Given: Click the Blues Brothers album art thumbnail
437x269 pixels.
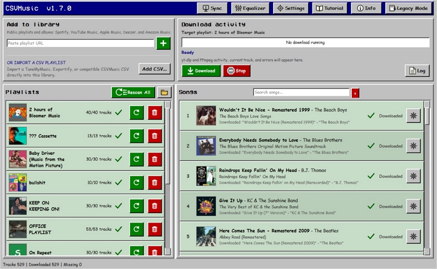Looking at the screenshot, I should click(206, 145).
